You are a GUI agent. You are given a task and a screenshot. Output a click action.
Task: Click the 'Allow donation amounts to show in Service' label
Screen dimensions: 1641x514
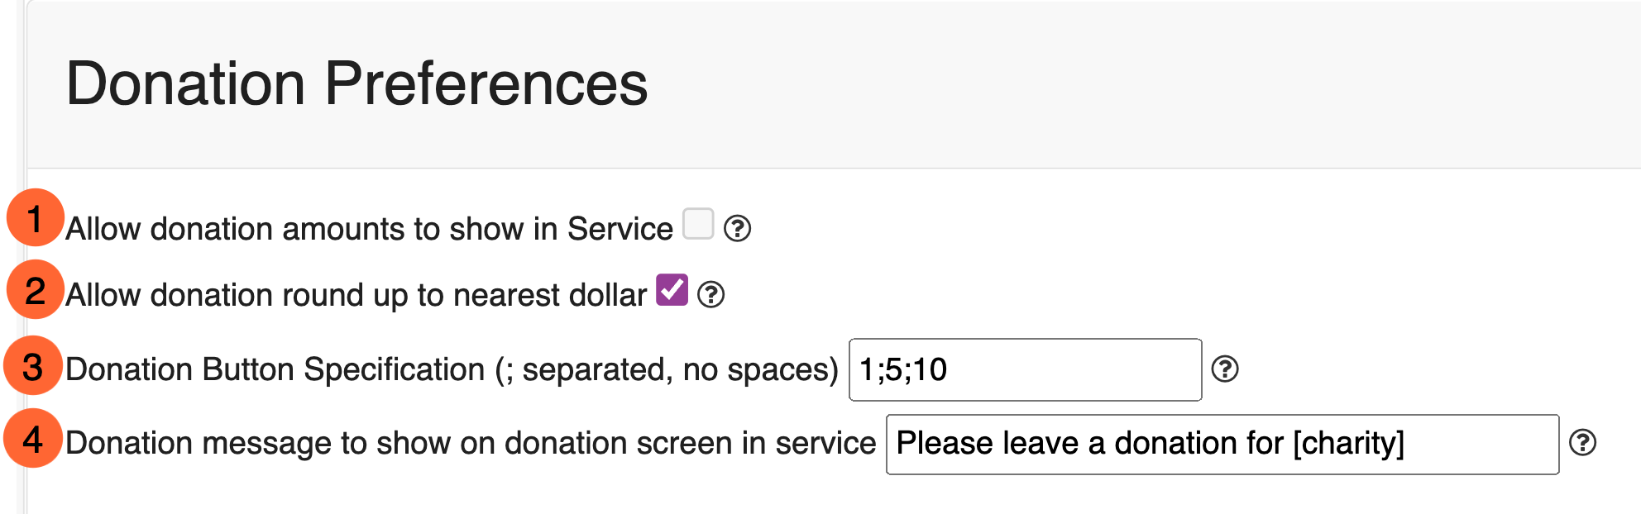pos(369,229)
